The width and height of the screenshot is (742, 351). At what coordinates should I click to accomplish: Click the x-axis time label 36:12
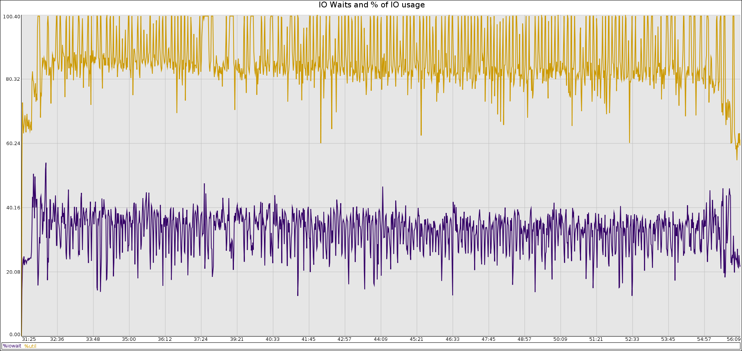pyautogui.click(x=165, y=339)
